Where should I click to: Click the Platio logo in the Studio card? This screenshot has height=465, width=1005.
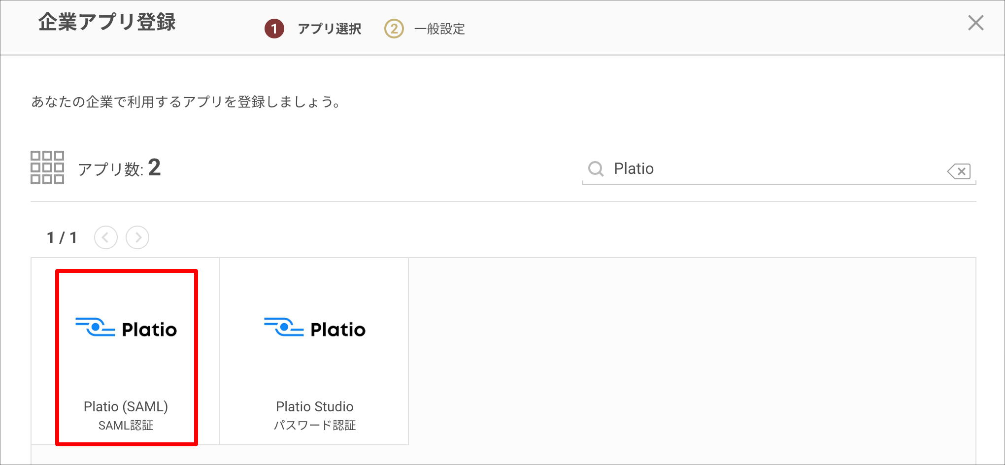(x=315, y=328)
